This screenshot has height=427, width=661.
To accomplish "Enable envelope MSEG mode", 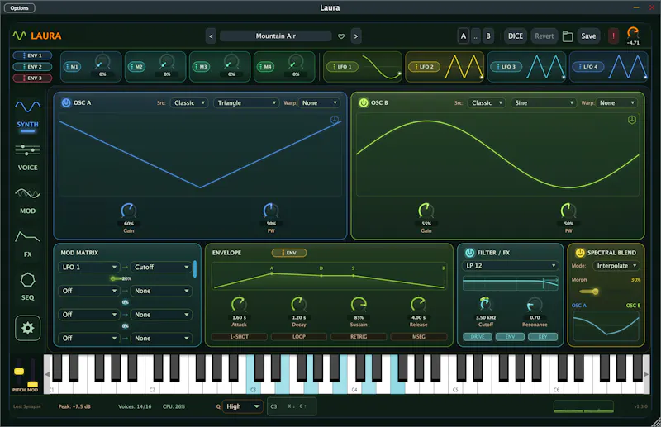I will pyautogui.click(x=418, y=337).
